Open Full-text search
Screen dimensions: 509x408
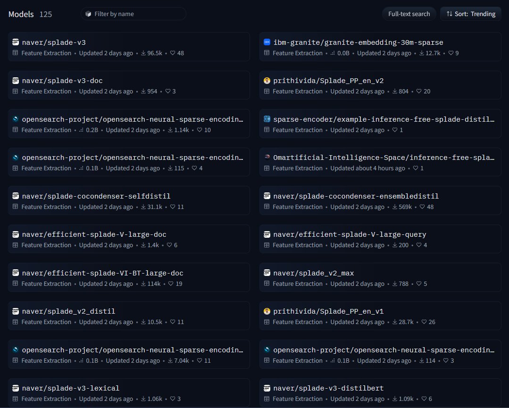[x=409, y=14]
